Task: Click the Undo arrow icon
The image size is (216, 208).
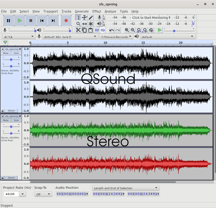Action: click(112, 30)
